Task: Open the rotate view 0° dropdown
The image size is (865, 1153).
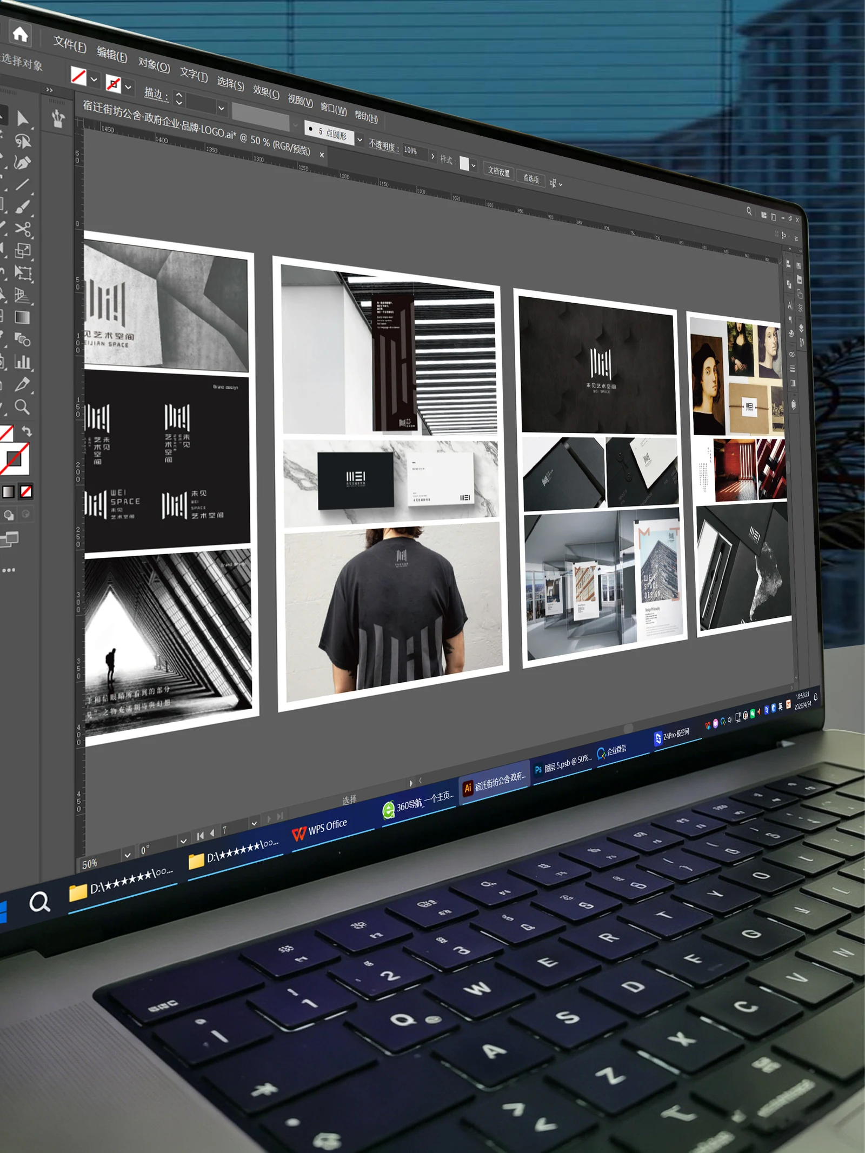Action: tap(184, 841)
